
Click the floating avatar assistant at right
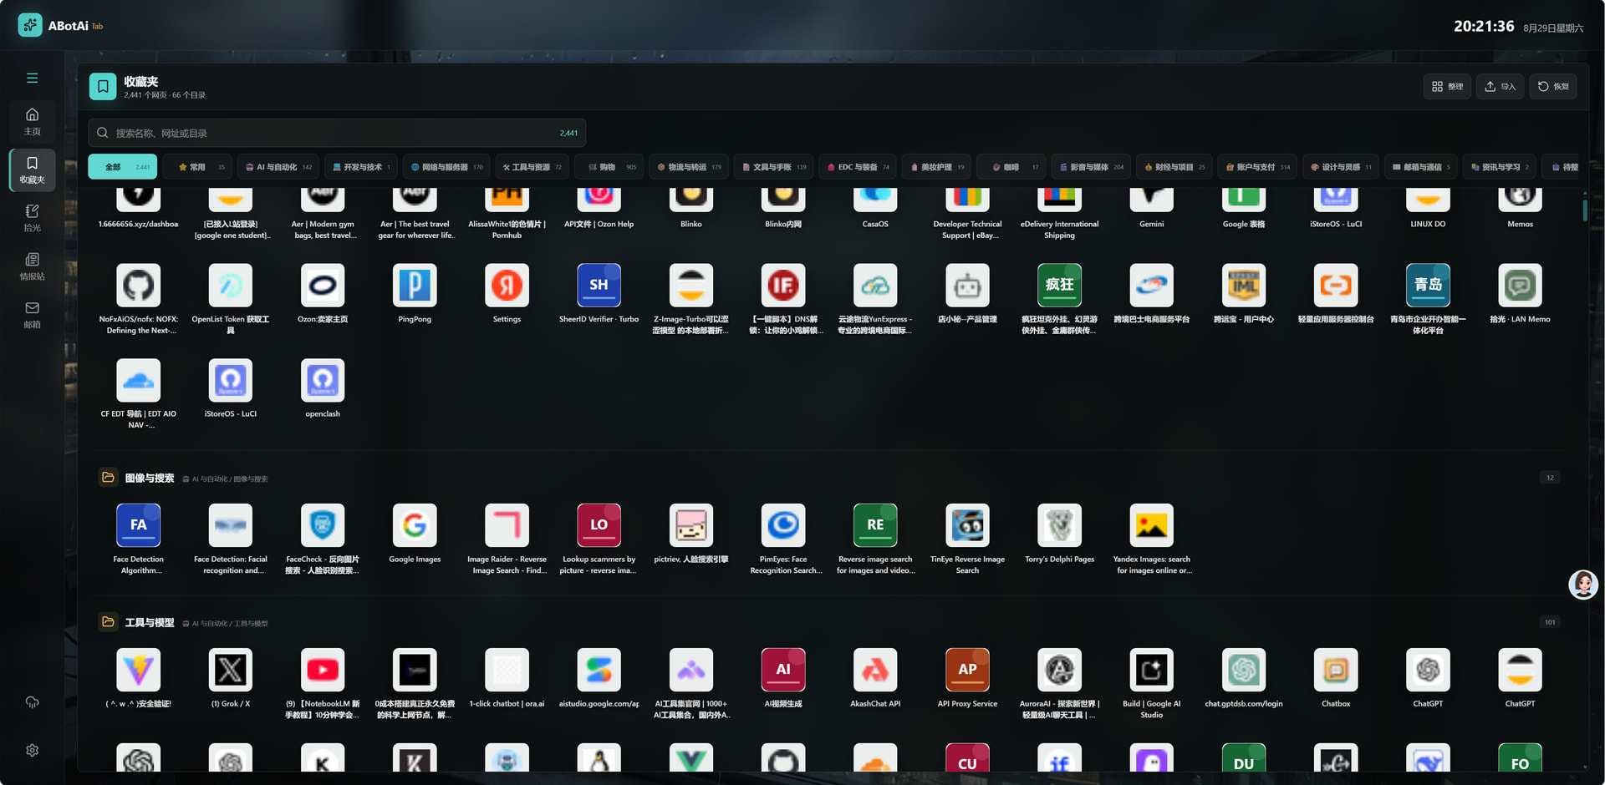pyautogui.click(x=1582, y=584)
